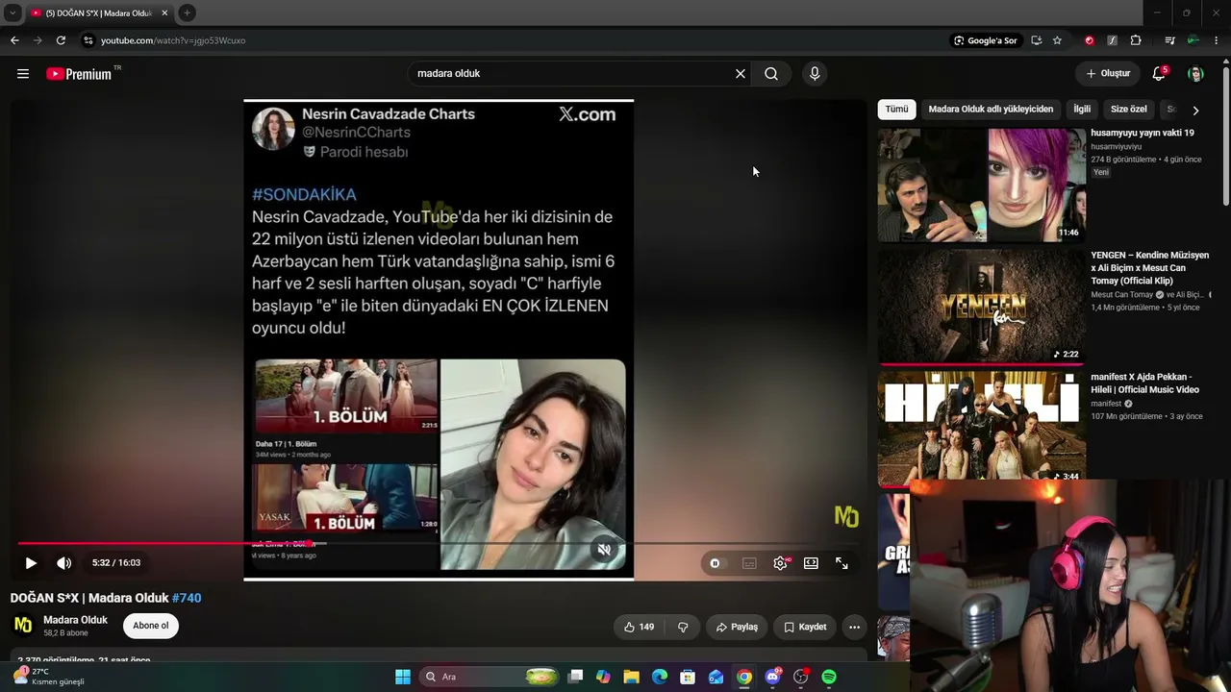This screenshot has width=1231, height=692.
Task: Open the #740 hashtag link
Action: click(187, 598)
